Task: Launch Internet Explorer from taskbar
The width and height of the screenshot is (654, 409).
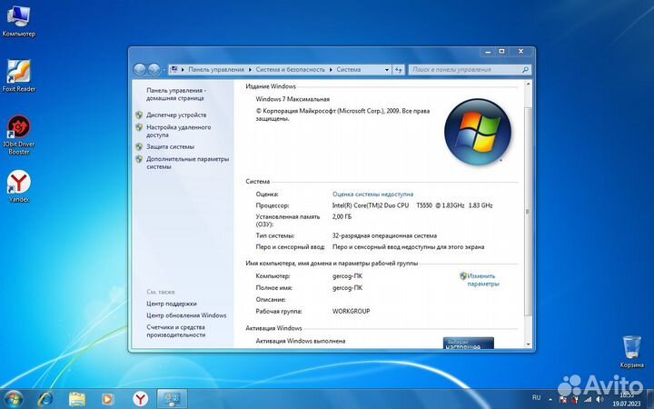Action: click(x=45, y=399)
